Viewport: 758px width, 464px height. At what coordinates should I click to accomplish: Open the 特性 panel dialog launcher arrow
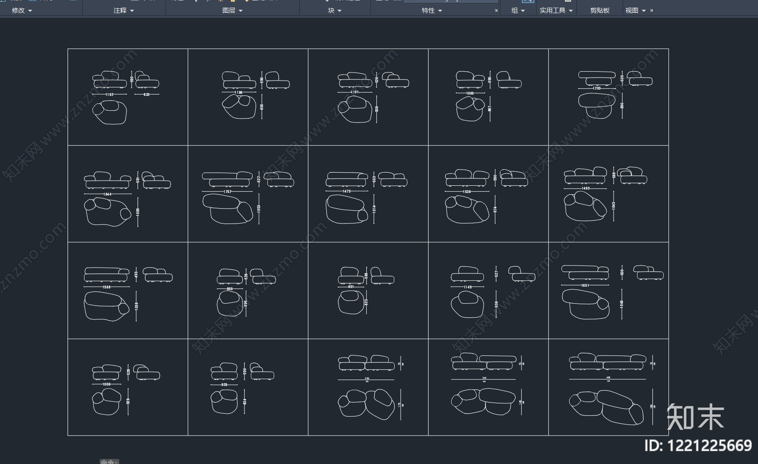(x=496, y=10)
